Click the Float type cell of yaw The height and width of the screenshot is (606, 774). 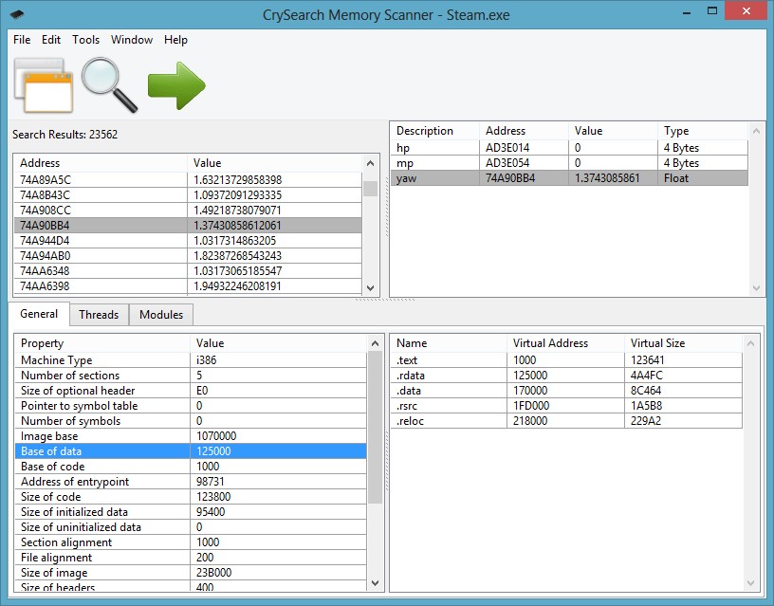click(703, 178)
